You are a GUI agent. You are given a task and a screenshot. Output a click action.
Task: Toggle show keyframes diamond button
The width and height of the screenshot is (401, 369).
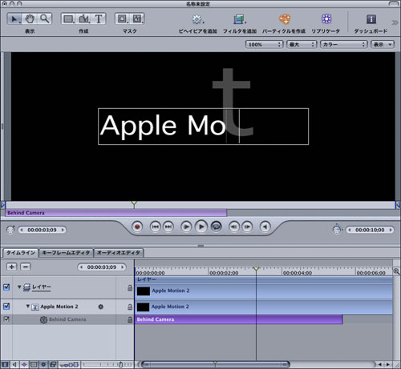click(x=24, y=364)
